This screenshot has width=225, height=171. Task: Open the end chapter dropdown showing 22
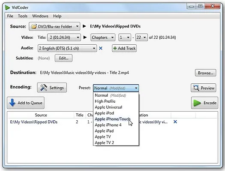(x=141, y=37)
